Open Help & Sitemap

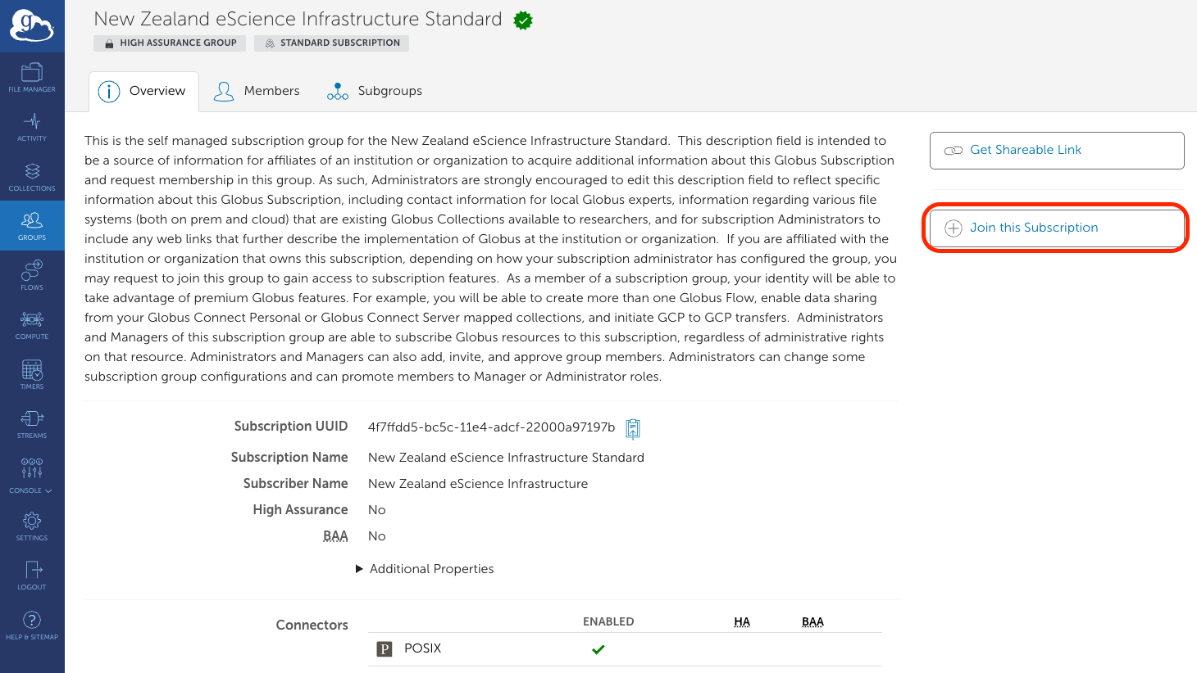(x=32, y=625)
